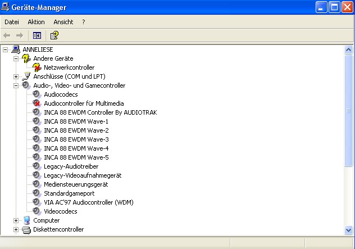Select the Andere Geräte label
Image resolution: width=355 pixels, height=249 pixels.
[53, 58]
